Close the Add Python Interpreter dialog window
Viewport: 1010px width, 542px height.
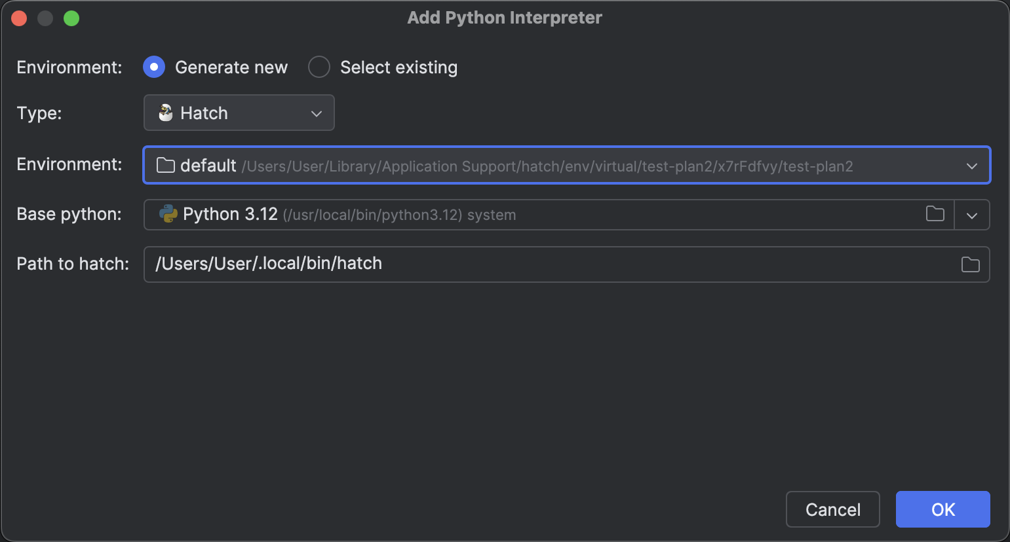[19, 18]
